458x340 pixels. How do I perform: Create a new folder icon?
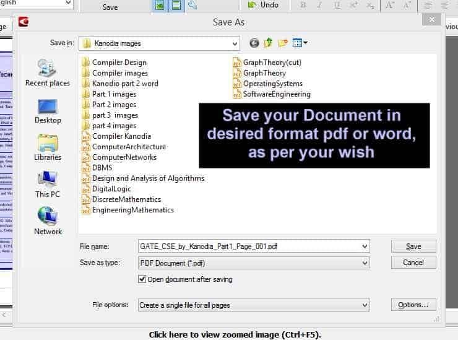(283, 43)
